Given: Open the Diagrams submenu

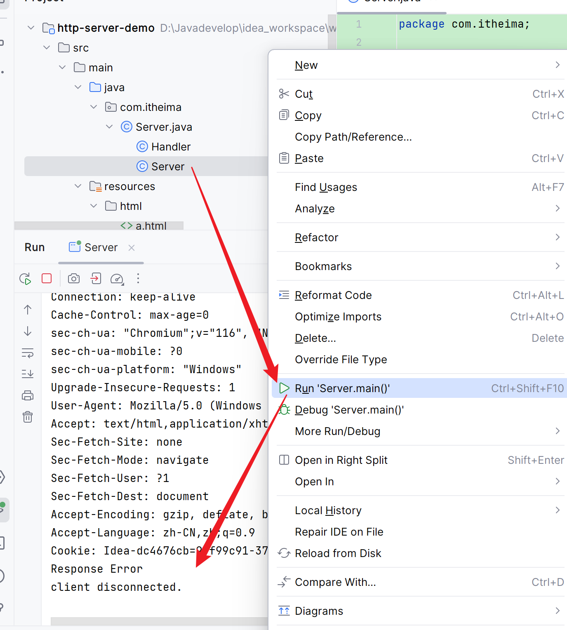Looking at the screenshot, I should pos(420,611).
